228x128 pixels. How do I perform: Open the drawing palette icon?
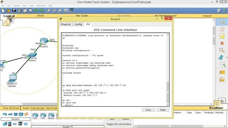[66, 10]
